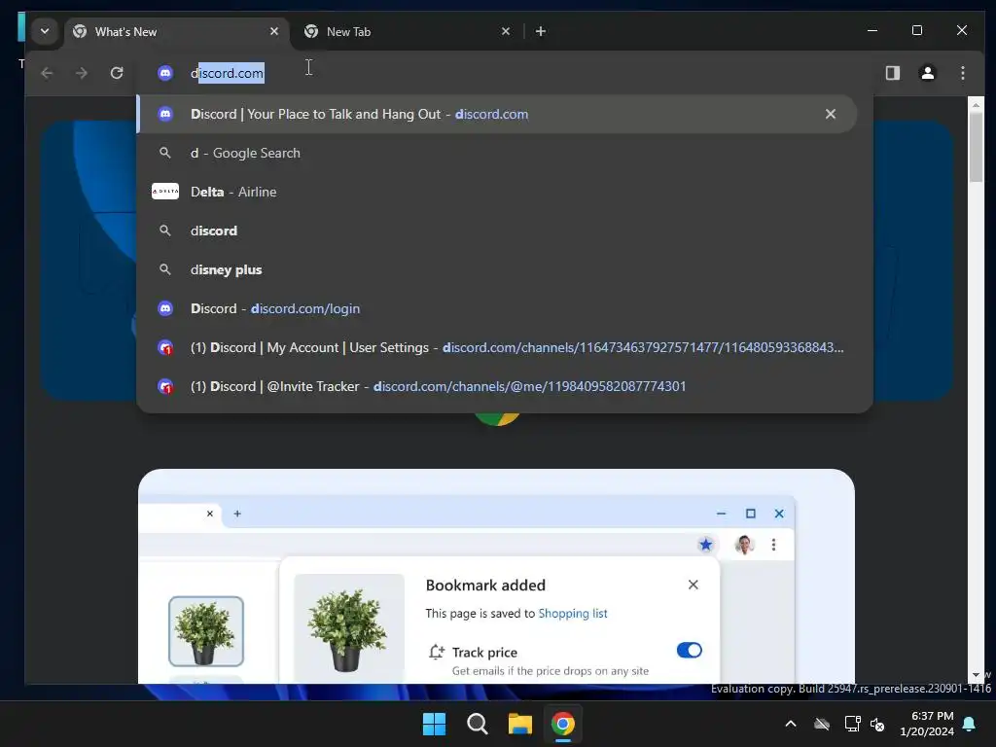The width and height of the screenshot is (996, 747).
Task: Click the blue bookmark star icon
Action: 706,545
